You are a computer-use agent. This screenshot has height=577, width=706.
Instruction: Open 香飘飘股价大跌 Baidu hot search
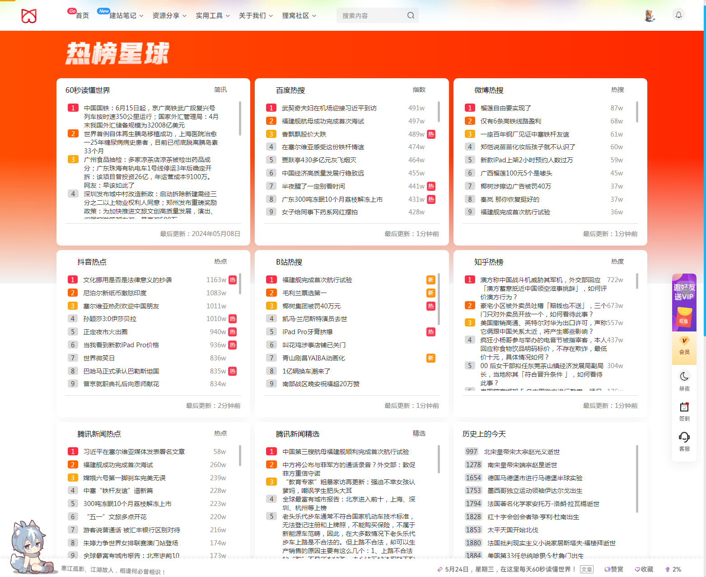click(304, 134)
